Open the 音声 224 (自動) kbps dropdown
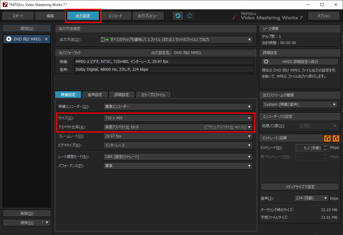 (311, 198)
